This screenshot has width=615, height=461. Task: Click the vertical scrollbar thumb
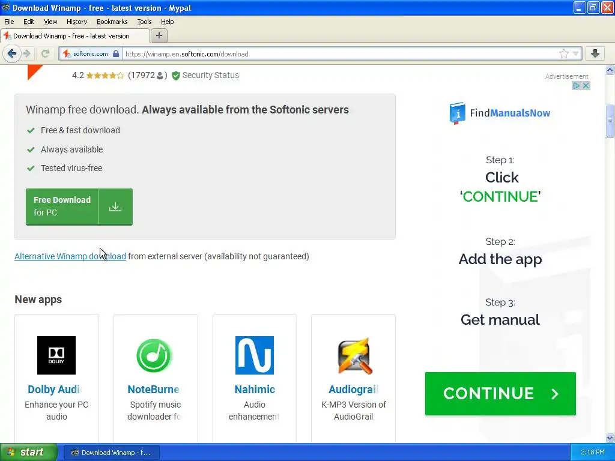(610, 121)
